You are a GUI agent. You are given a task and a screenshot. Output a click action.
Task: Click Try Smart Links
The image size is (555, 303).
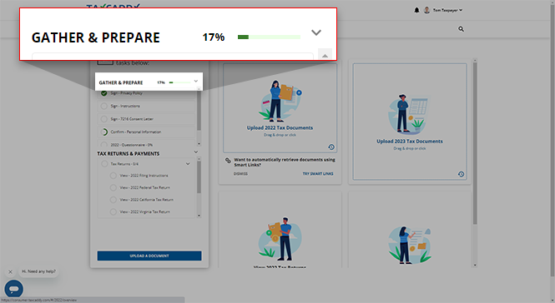pyautogui.click(x=318, y=174)
